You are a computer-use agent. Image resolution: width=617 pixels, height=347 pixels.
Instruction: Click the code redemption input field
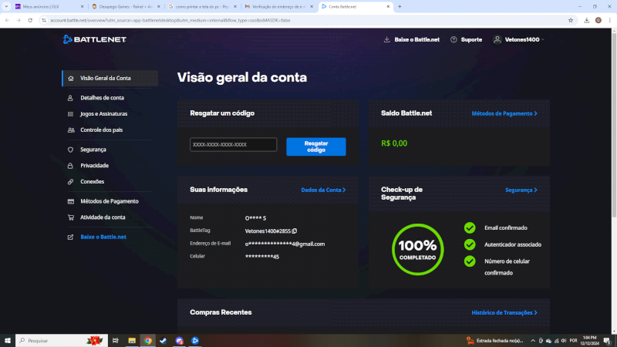tap(234, 145)
